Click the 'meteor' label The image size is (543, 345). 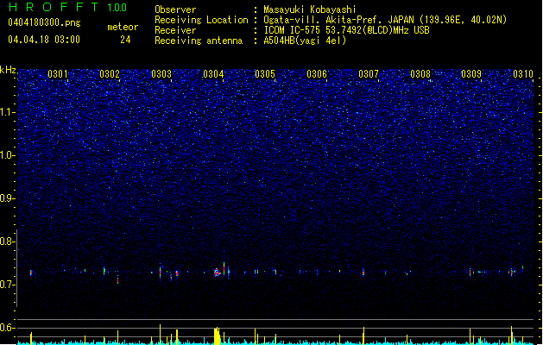tap(123, 27)
